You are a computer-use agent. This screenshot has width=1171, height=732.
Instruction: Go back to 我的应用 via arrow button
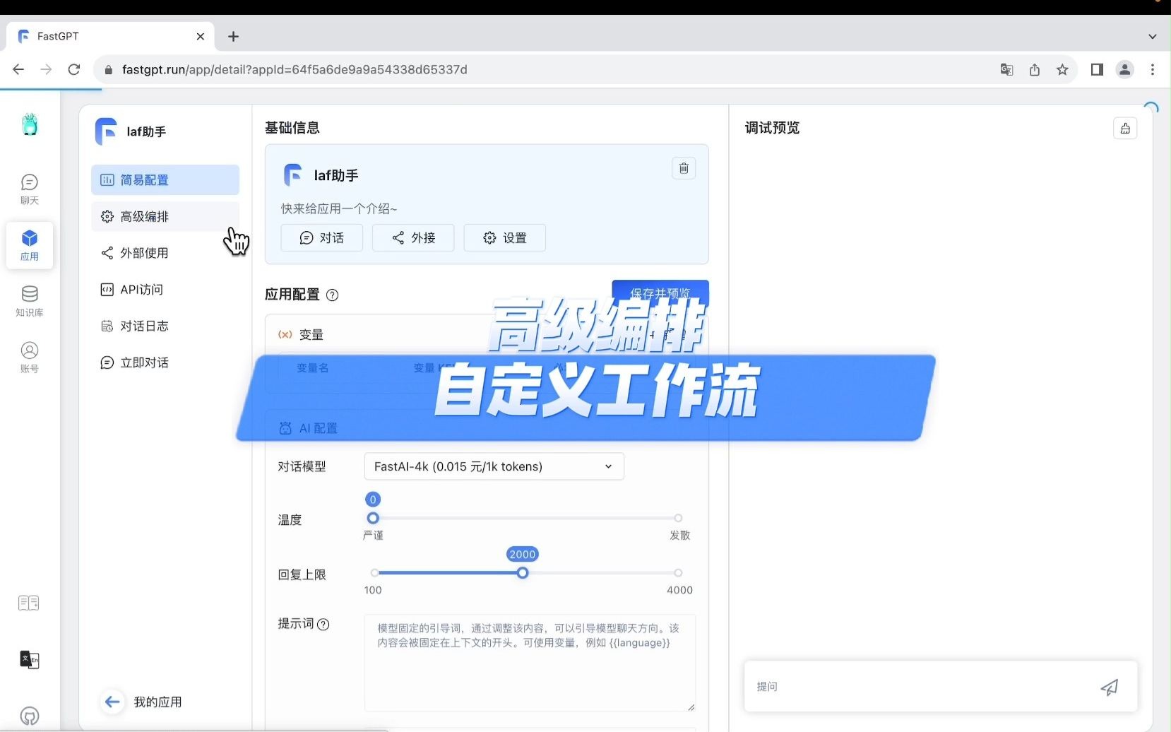[112, 702]
